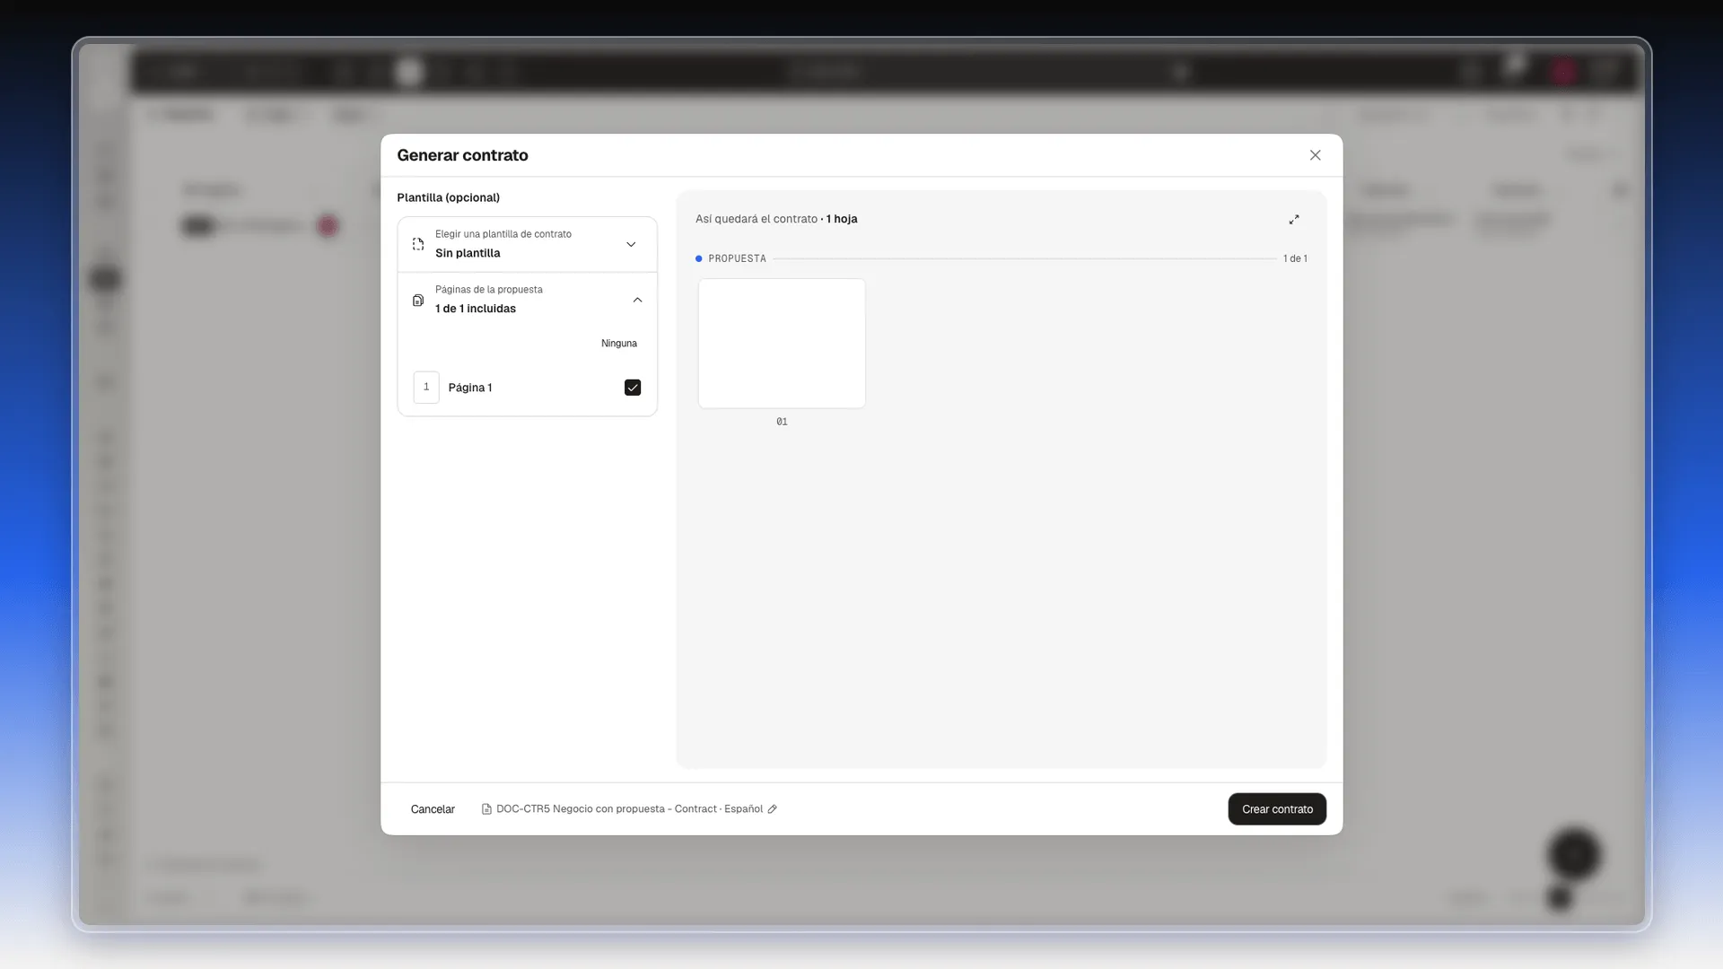Viewport: 1723px width, 969px height.
Task: Click the template file icon beside Sin plantilla
Action: pos(418,244)
